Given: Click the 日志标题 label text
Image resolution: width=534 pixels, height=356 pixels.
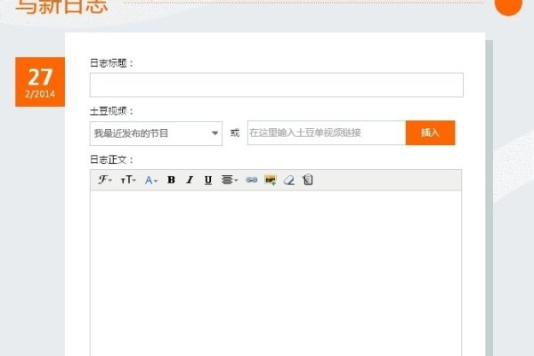Looking at the screenshot, I should click(x=112, y=63).
